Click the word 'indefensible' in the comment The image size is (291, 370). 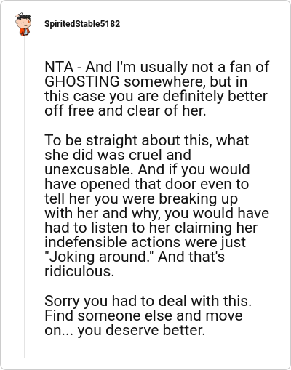click(86, 242)
